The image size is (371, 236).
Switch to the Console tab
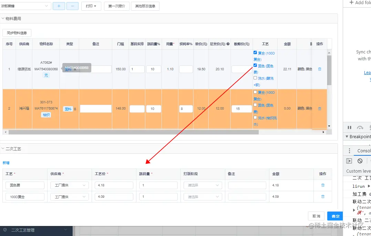[x=364, y=151]
